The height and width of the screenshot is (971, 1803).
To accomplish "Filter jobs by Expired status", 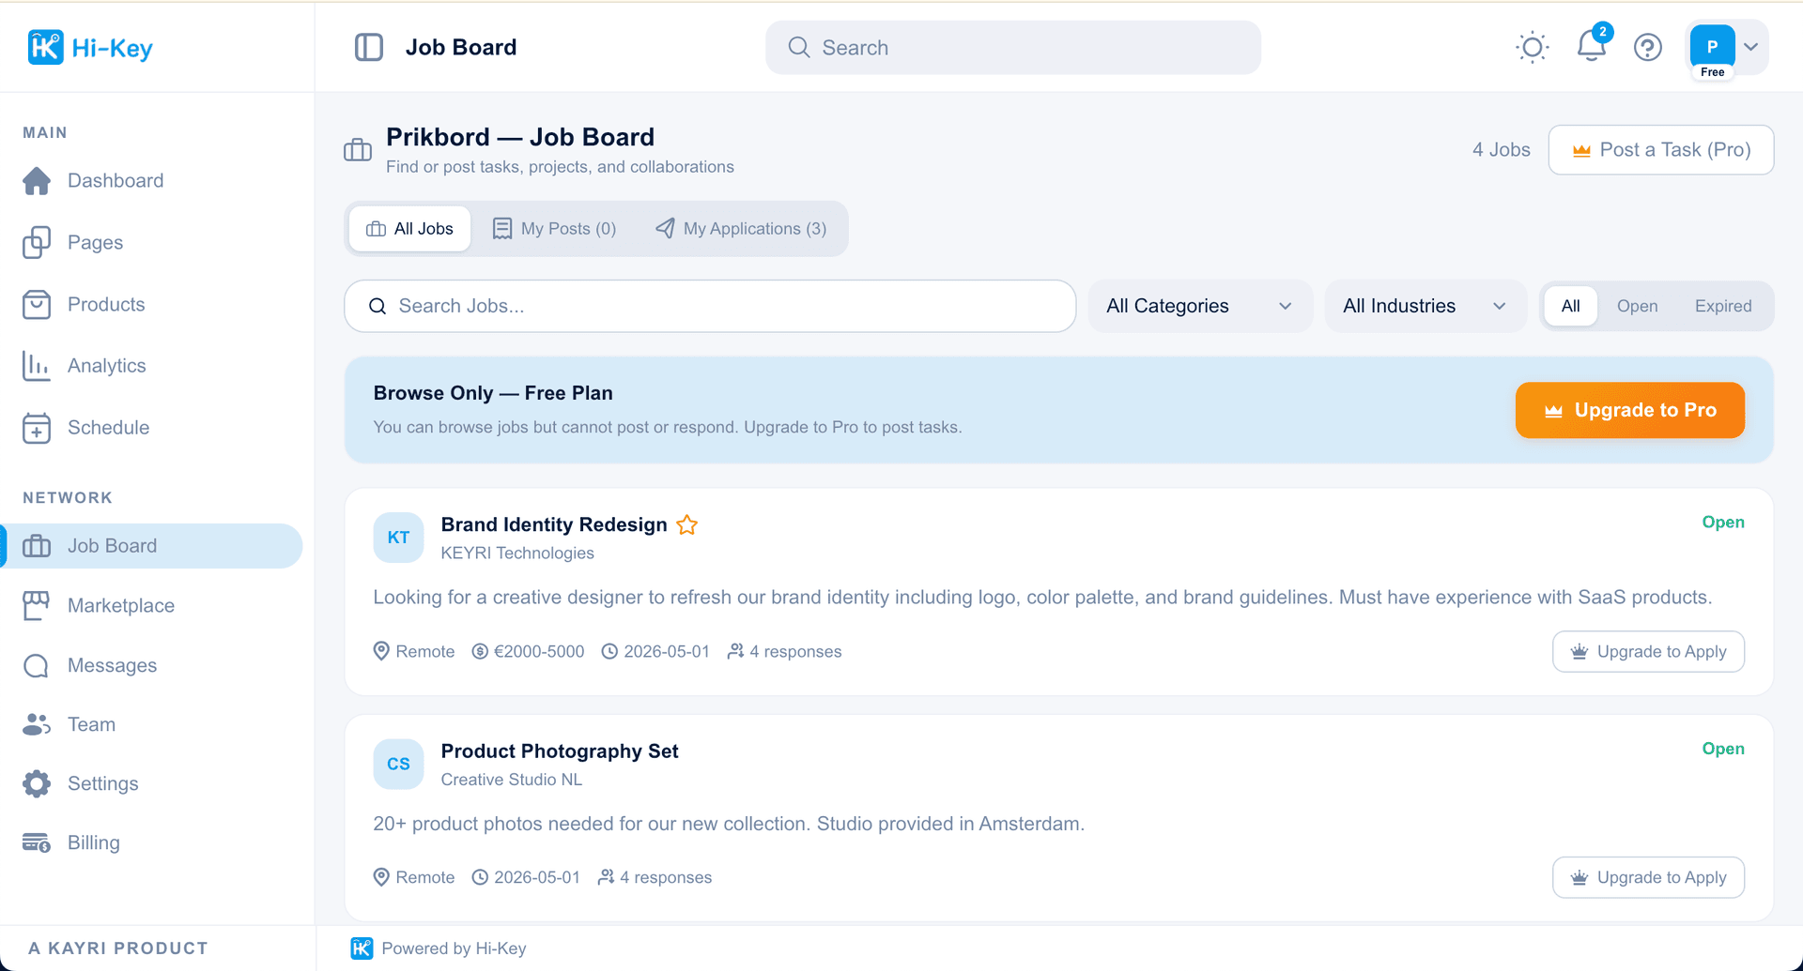I will coord(1723,306).
